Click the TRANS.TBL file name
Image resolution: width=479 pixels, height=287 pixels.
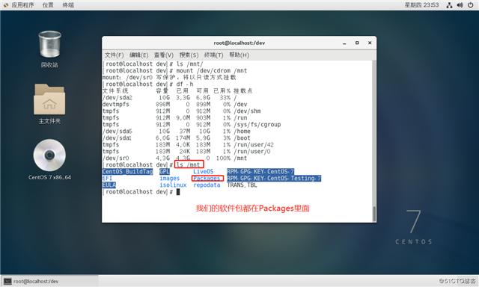point(242,185)
